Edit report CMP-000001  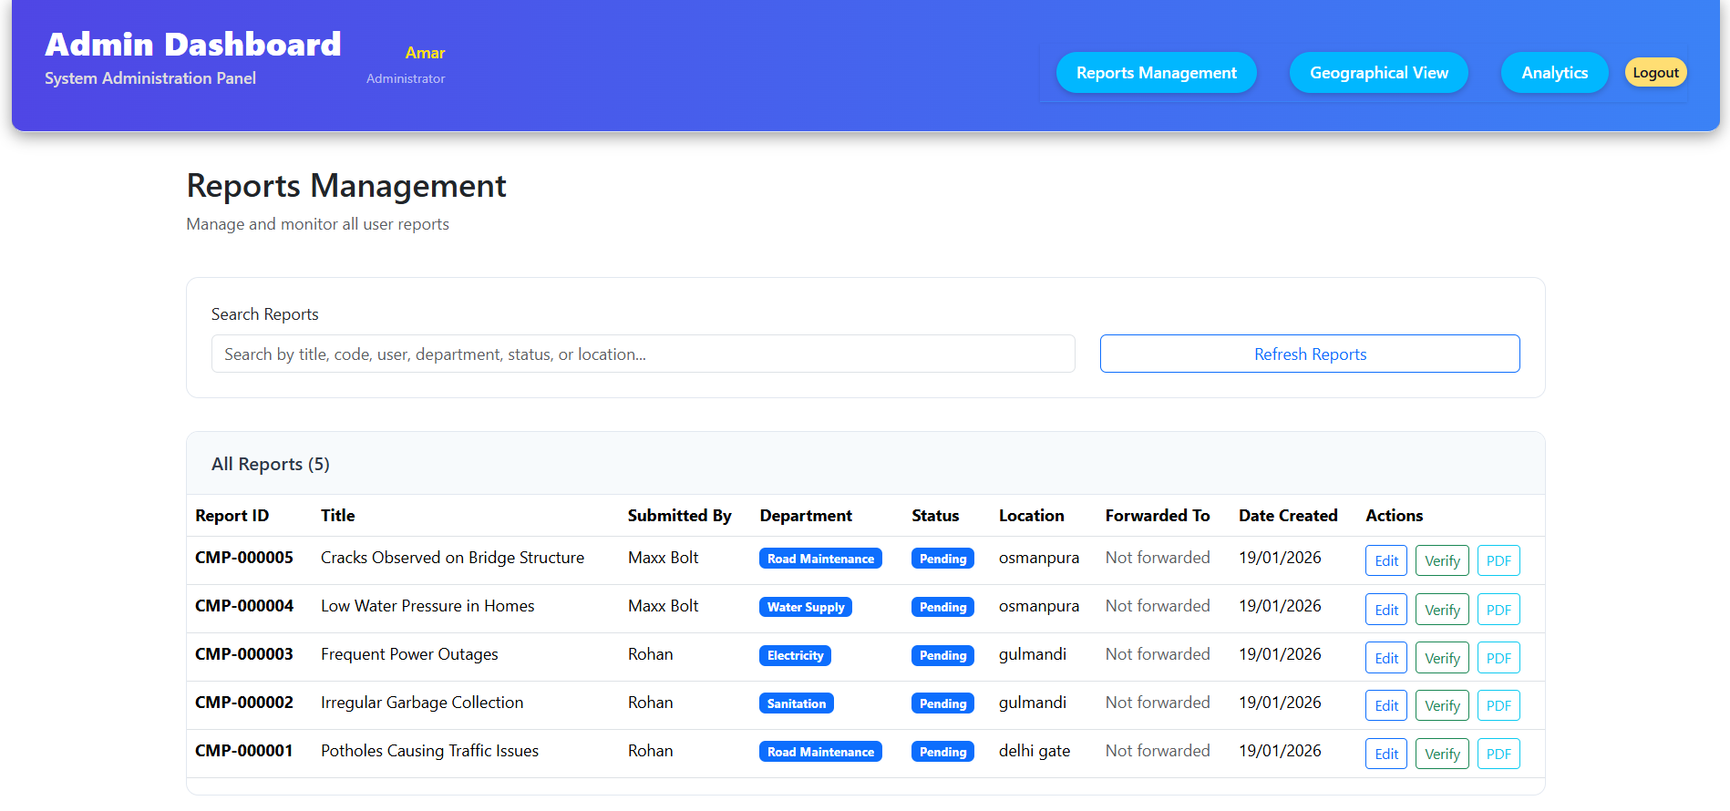(x=1385, y=755)
